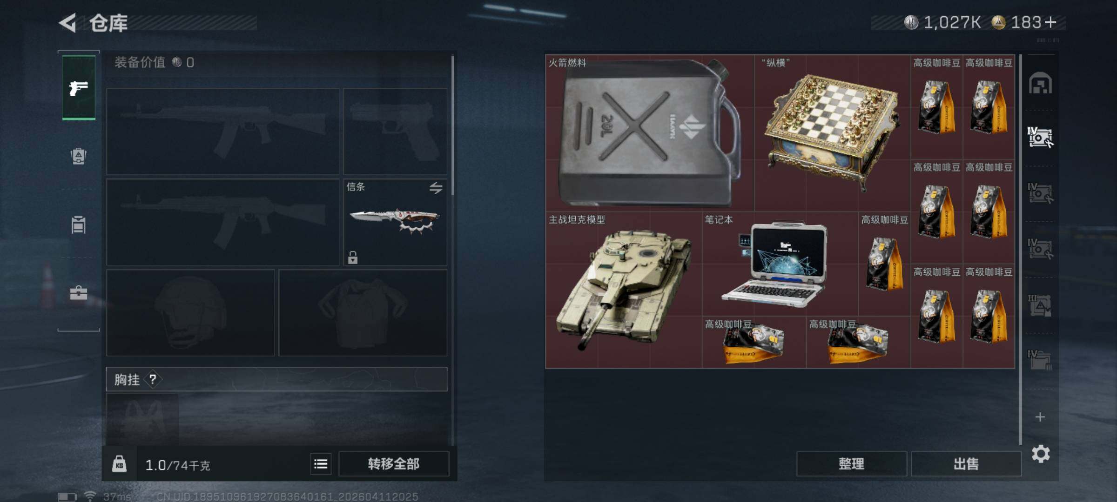Open the 胸挂 question mark help
The width and height of the screenshot is (1117, 502).
153,379
